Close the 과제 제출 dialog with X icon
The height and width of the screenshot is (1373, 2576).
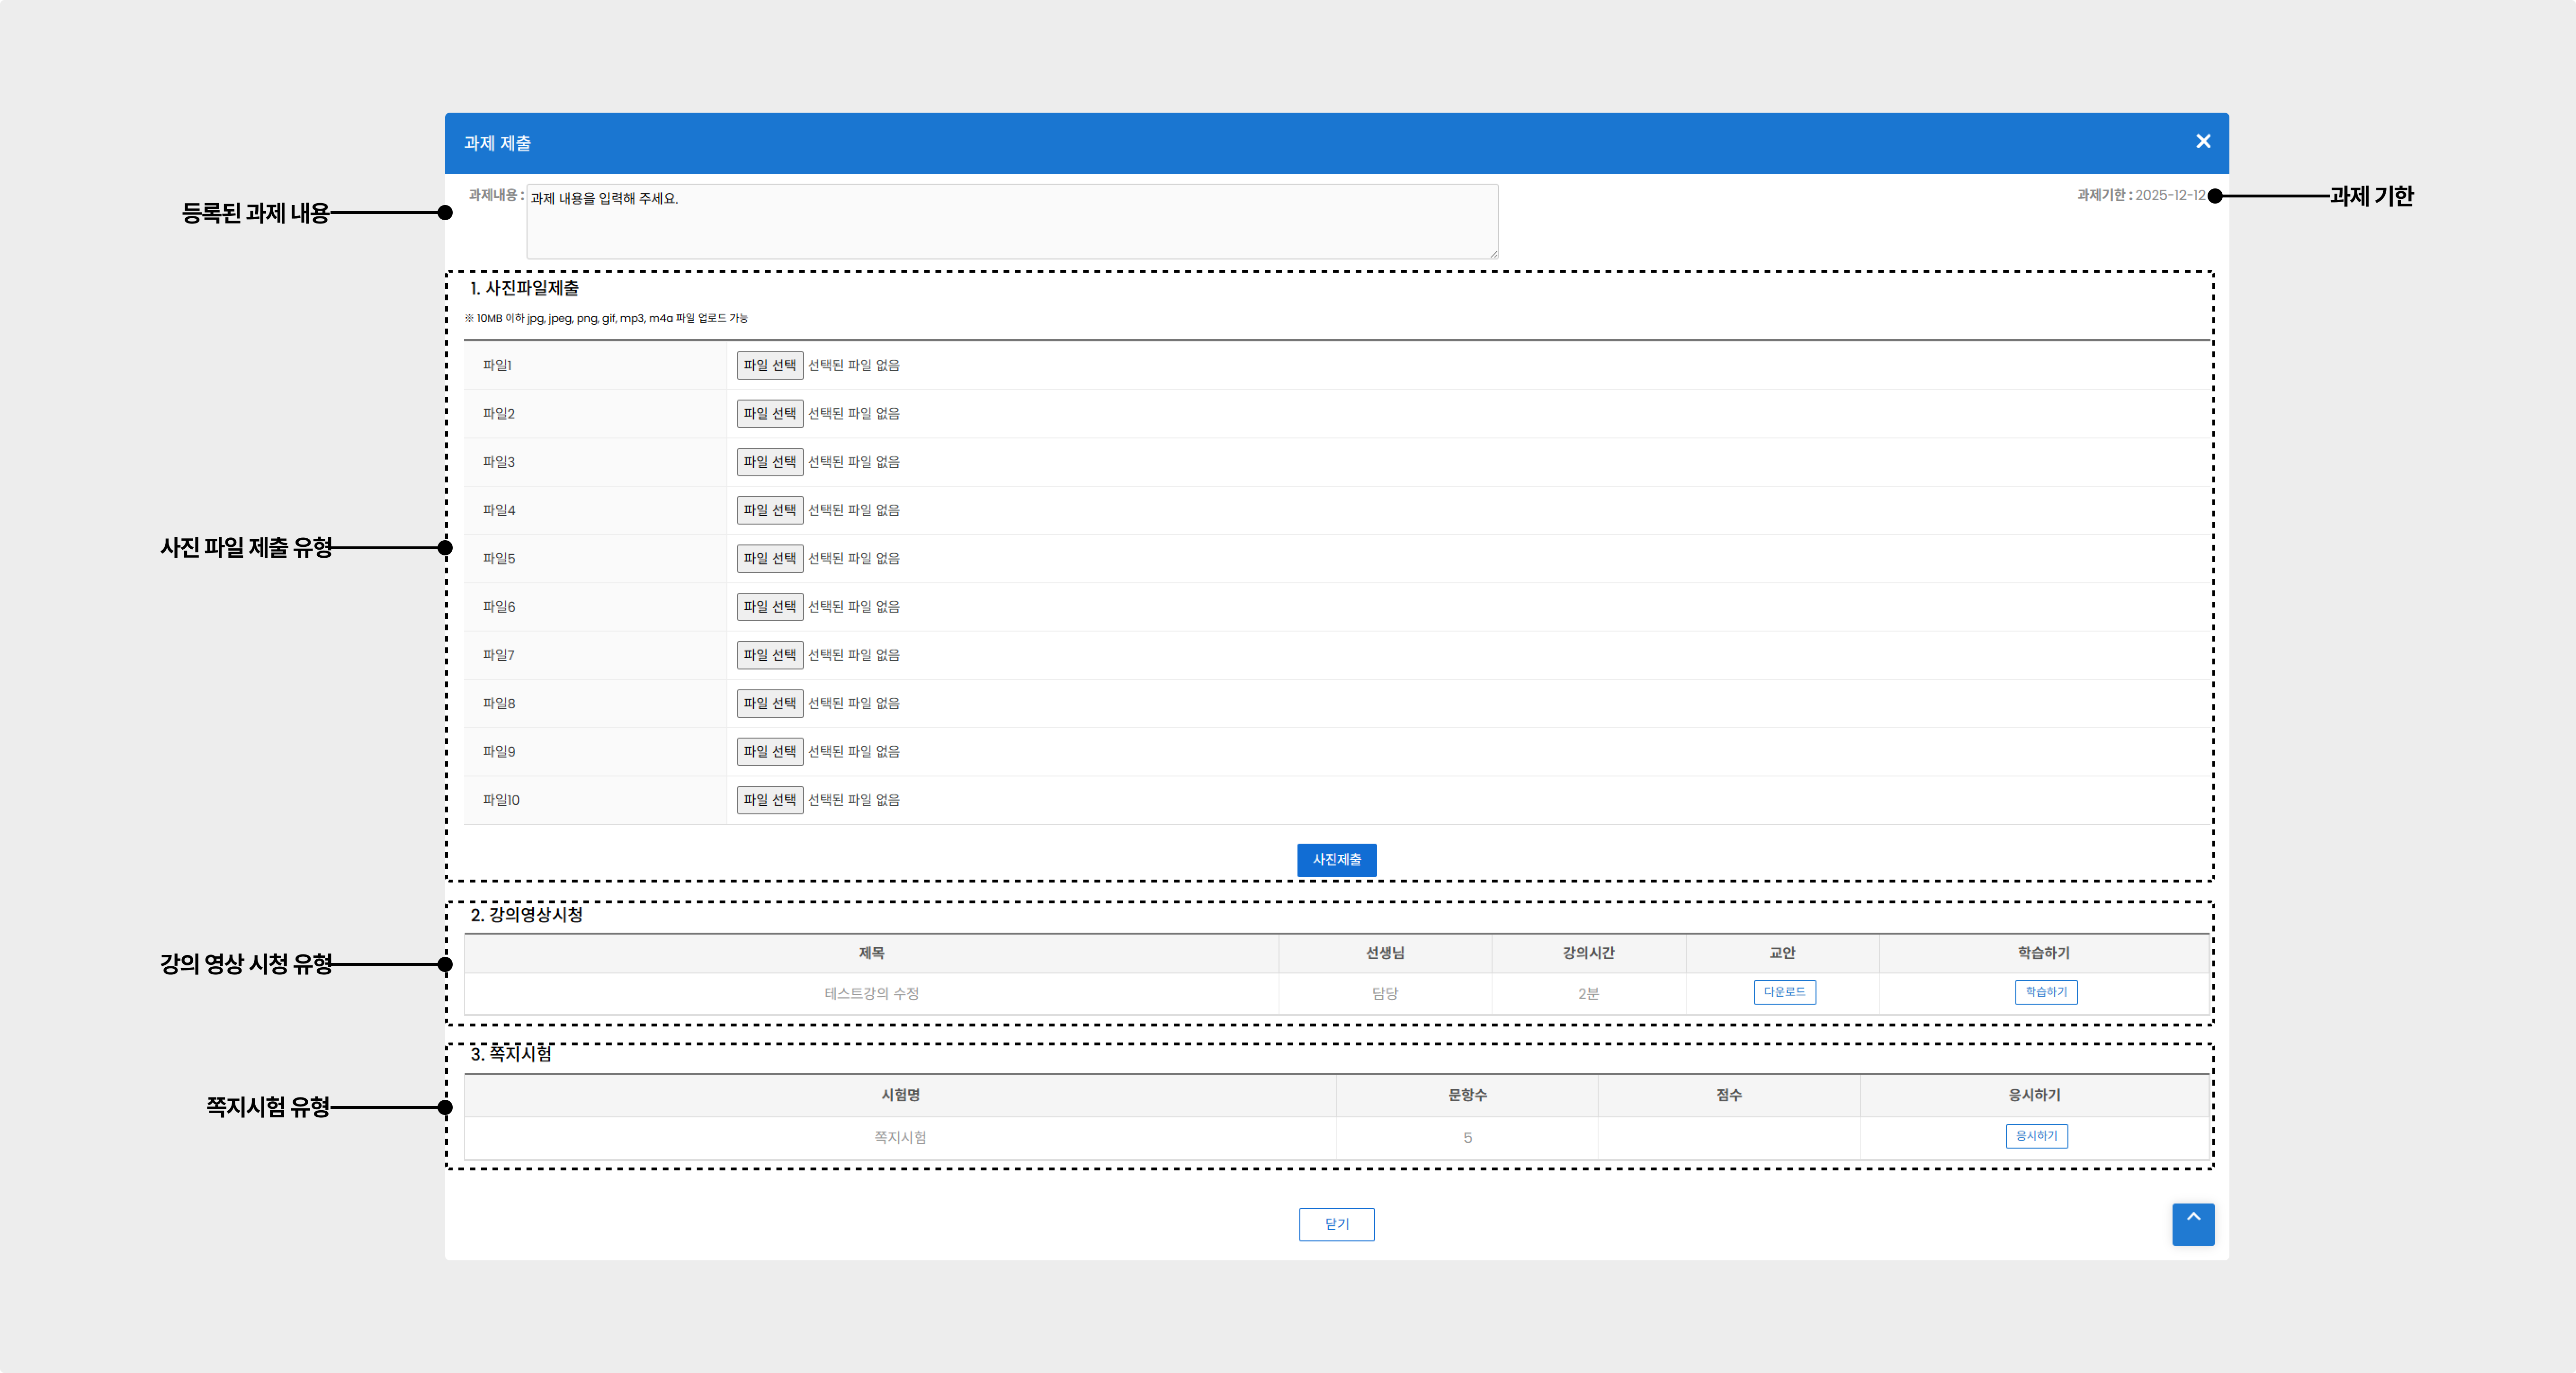(2202, 141)
